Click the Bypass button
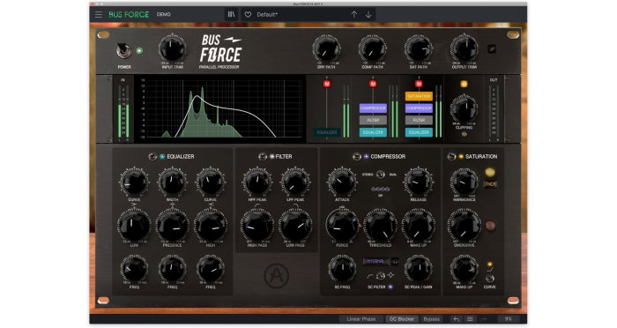This screenshot has height=328, width=617. (x=431, y=319)
